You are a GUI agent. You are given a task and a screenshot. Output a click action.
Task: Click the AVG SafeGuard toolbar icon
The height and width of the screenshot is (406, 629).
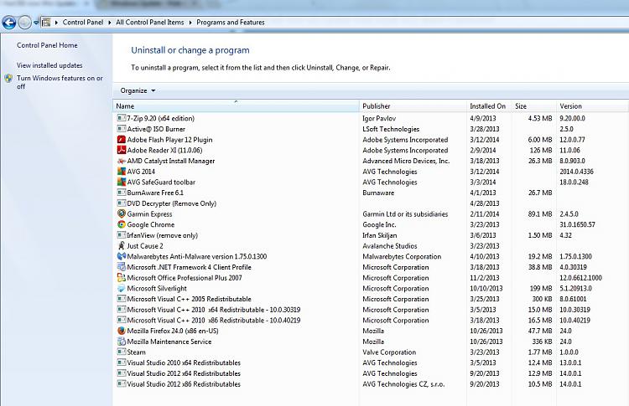point(121,182)
